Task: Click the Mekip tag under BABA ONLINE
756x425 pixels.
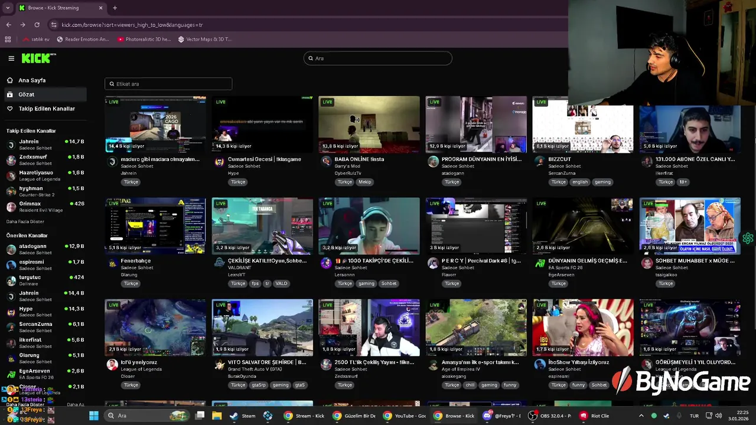Action: pyautogui.click(x=365, y=182)
